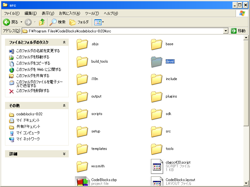Select the build_tools folder icon
This screenshot has width=250, height=187.
pos(82,62)
